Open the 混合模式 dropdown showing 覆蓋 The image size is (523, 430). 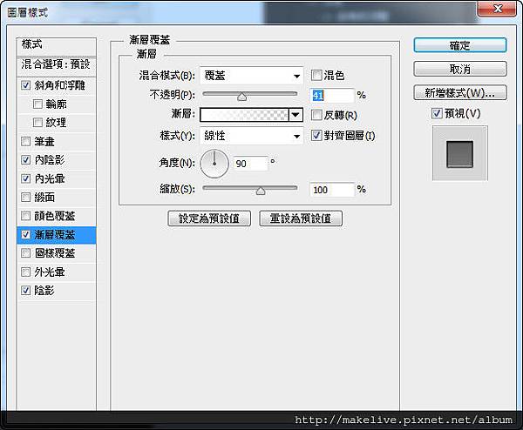point(252,76)
